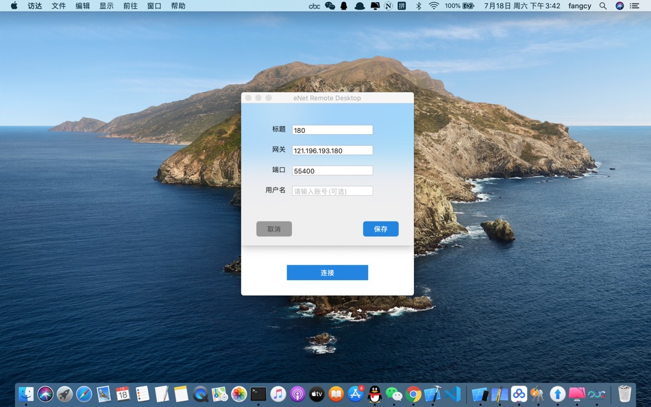The width and height of the screenshot is (651, 407).
Task: Open Visual Studio Code in the Dock
Action: (x=452, y=394)
